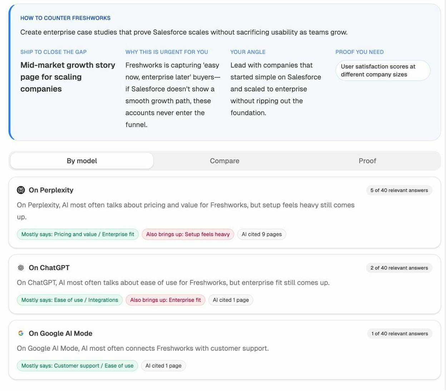Image resolution: width=446 pixels, height=392 pixels.
Task: Click the '2 of 40 relevant answers' badge
Action: [399, 268]
